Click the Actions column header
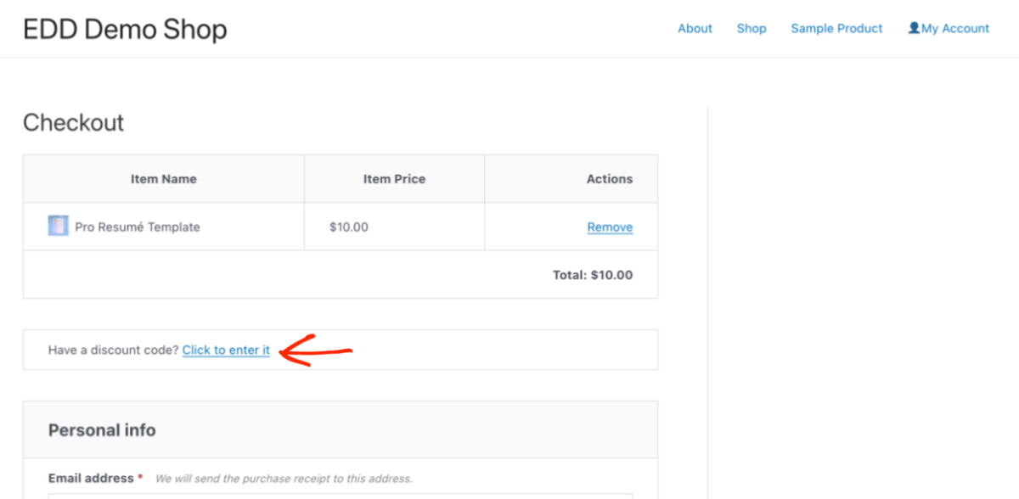This screenshot has height=499, width=1019. (609, 178)
